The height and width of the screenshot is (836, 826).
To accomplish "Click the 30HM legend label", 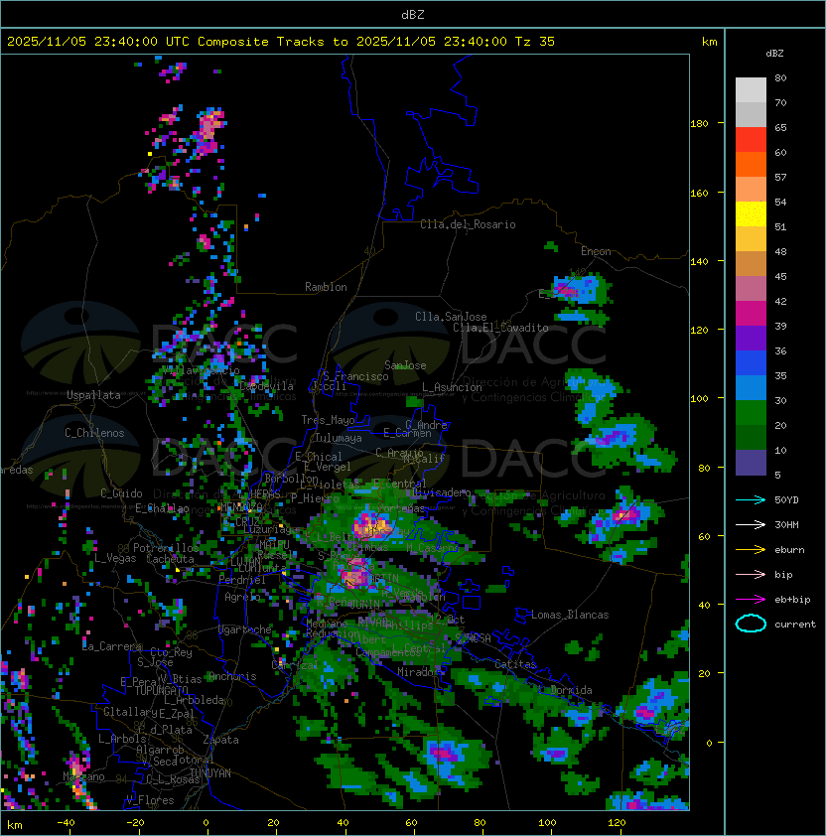I will (786, 525).
